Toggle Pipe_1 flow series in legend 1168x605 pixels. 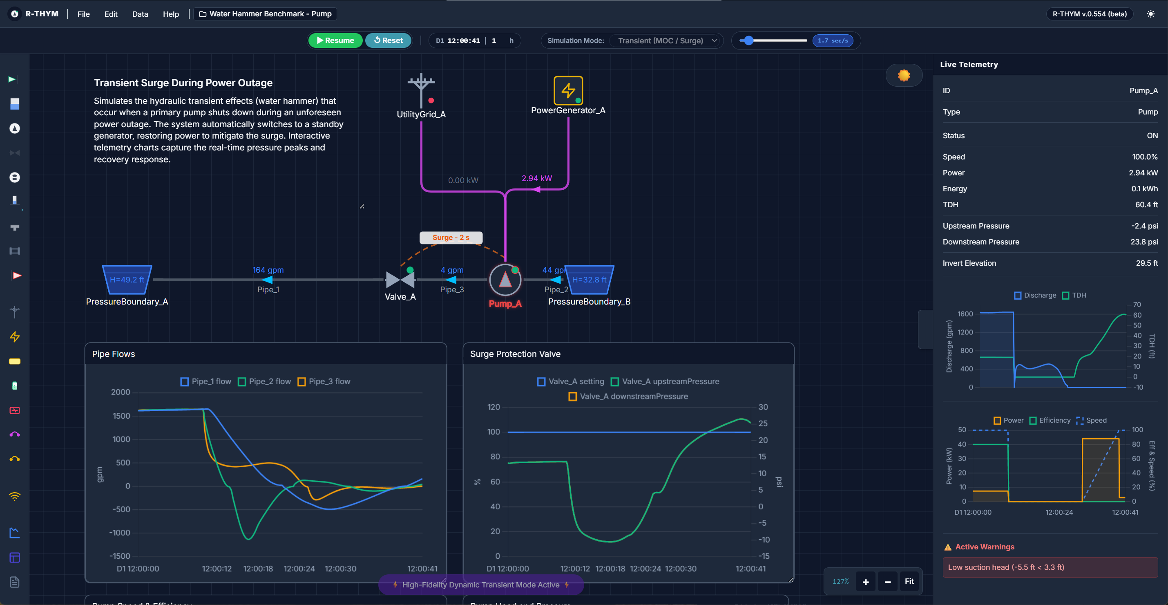205,381
